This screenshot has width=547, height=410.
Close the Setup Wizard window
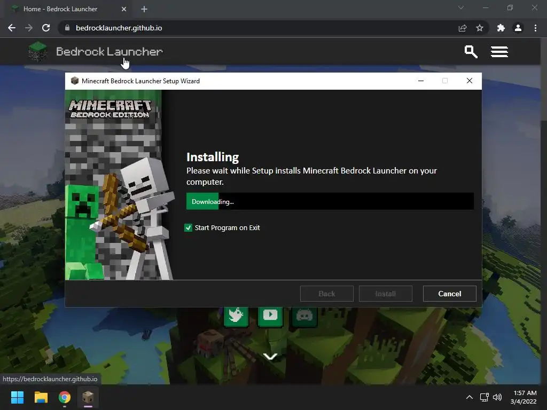[x=470, y=81]
